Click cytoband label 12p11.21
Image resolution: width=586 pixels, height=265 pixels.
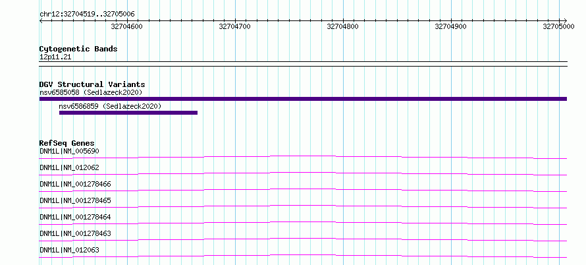pos(55,57)
